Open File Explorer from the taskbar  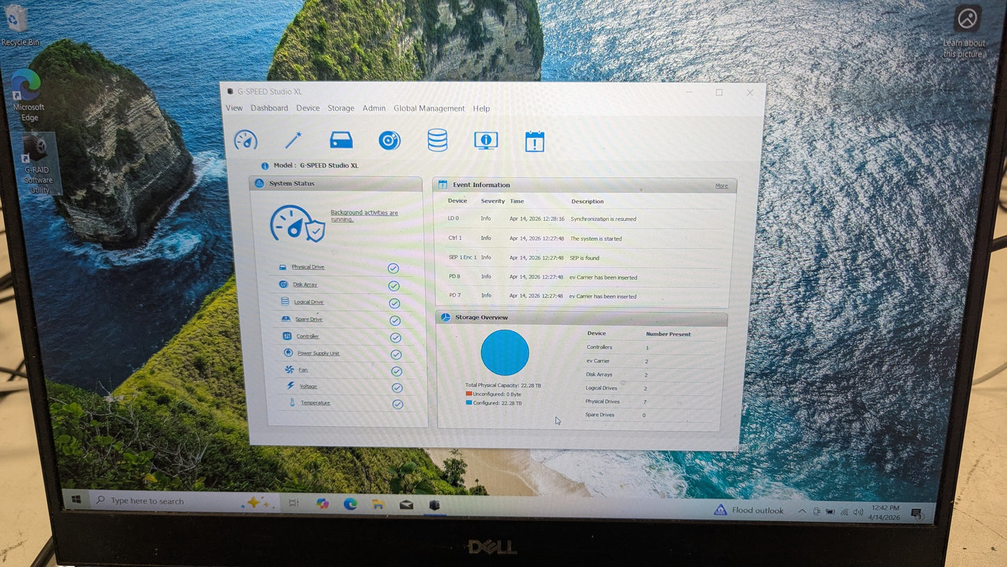378,504
